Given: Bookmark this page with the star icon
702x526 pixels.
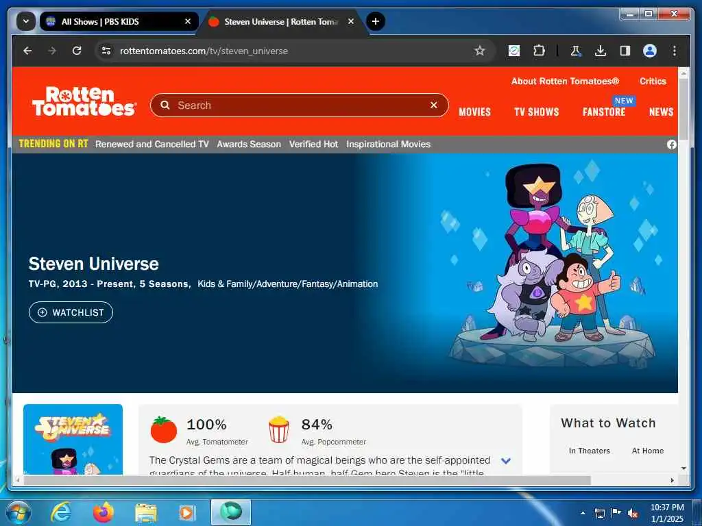Looking at the screenshot, I should coord(479,51).
